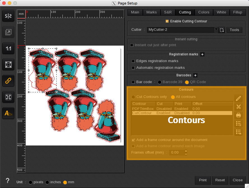Enable Edges registration marks
249x188 pixels.
click(133, 61)
